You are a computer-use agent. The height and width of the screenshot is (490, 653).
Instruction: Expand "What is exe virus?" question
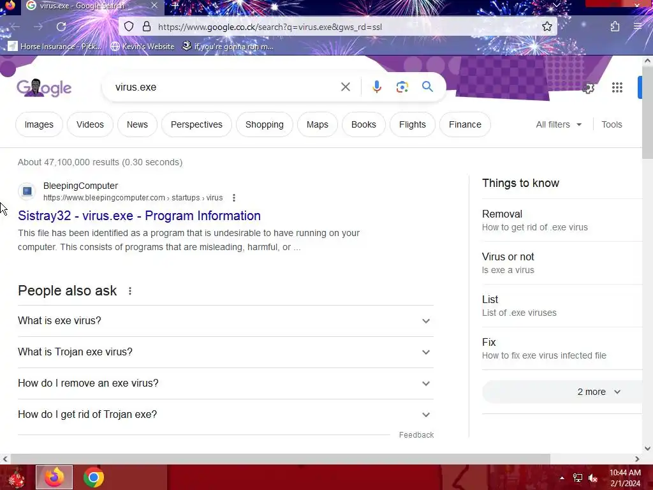[x=225, y=321]
